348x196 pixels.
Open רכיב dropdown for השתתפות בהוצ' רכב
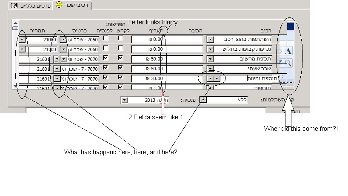coord(210,40)
